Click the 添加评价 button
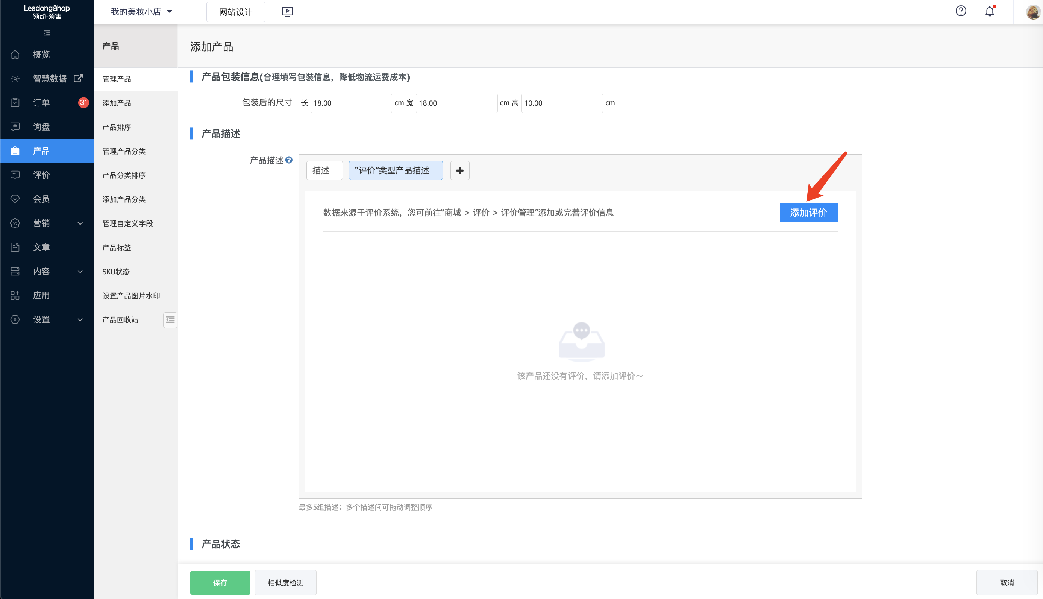 808,212
